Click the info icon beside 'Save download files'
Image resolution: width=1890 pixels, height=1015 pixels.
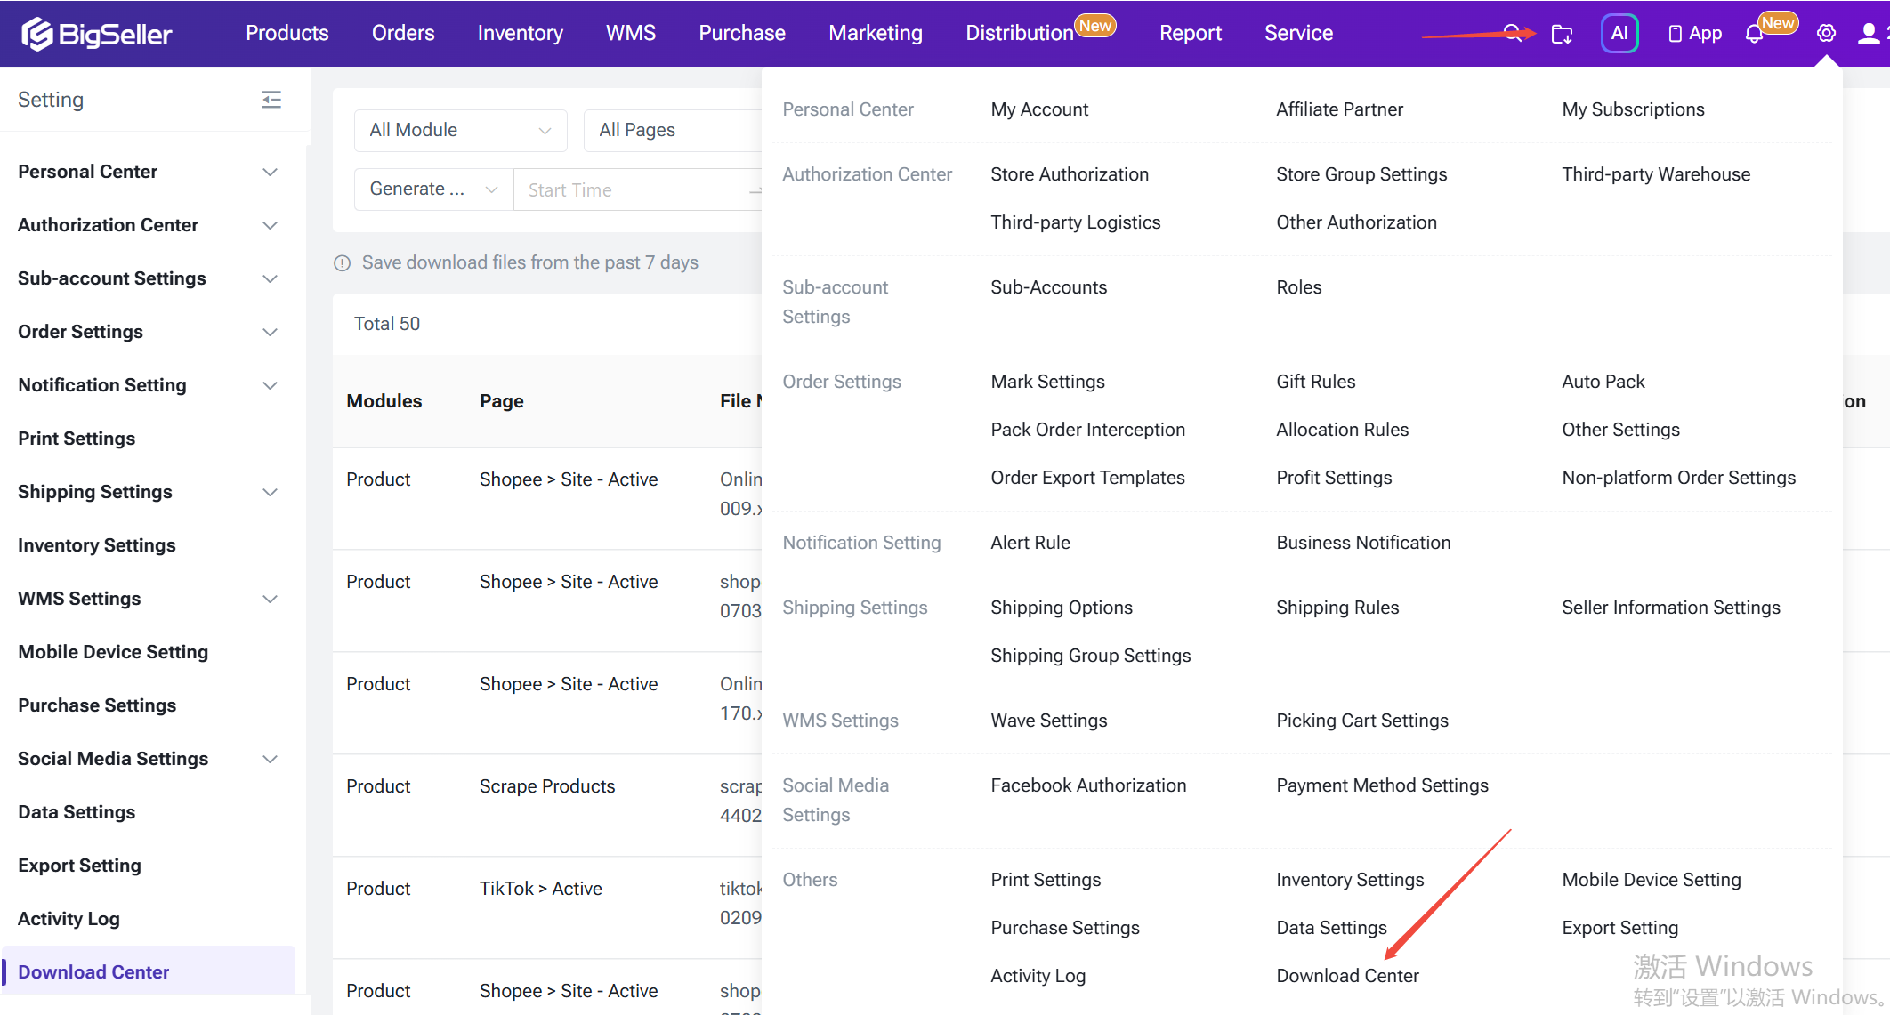point(342,263)
